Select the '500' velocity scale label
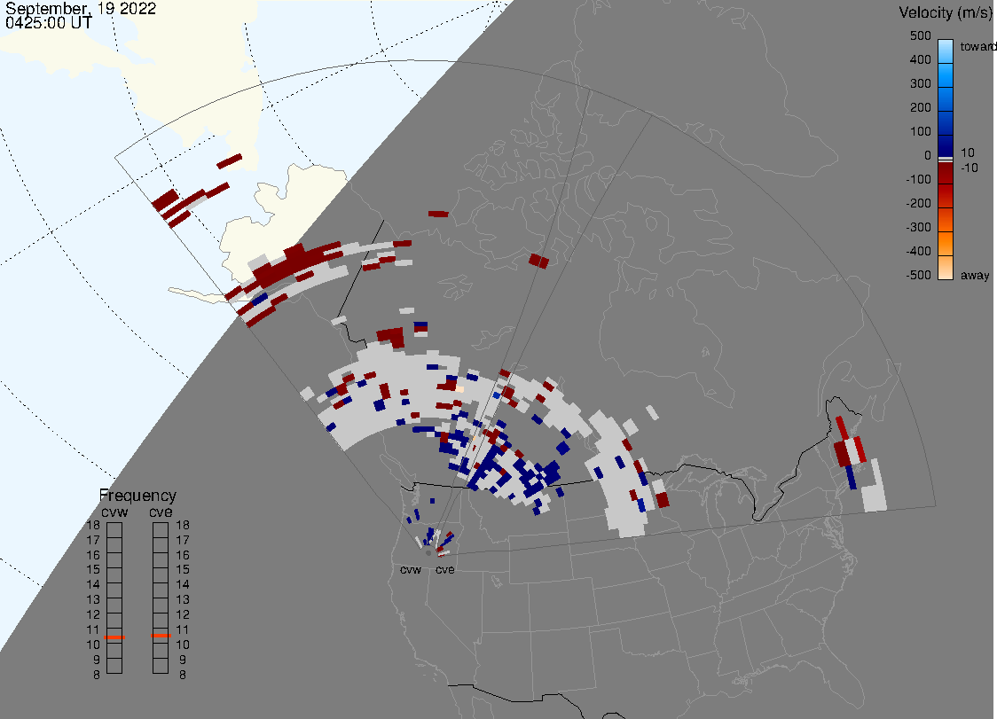Screen dimensions: 997x719 click(920, 35)
